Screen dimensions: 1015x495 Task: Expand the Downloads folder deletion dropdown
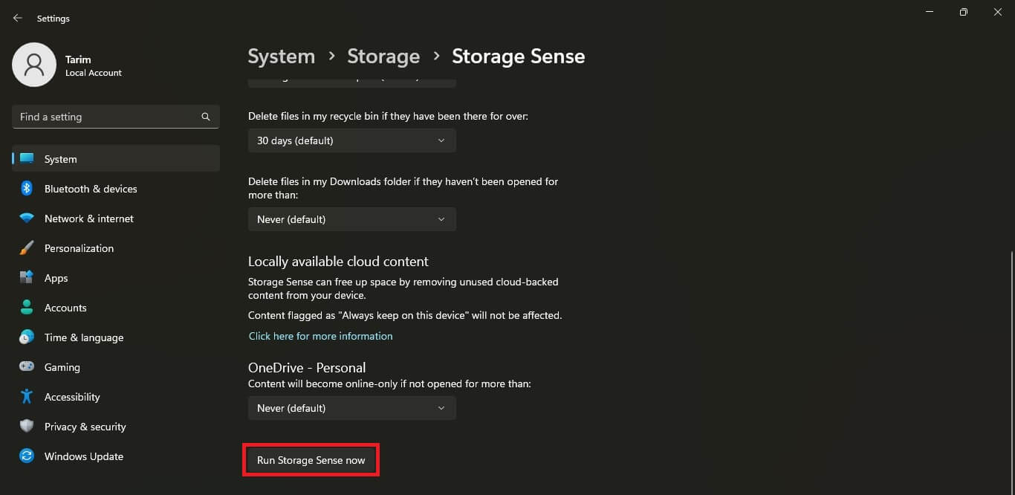(x=351, y=219)
